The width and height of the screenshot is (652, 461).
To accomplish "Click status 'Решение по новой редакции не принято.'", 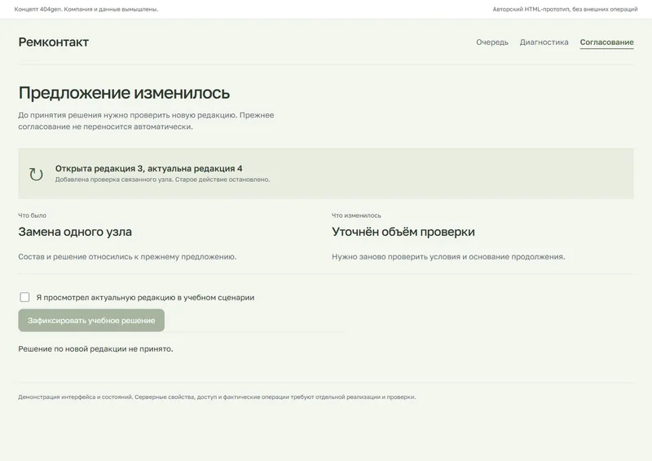I will [95, 348].
